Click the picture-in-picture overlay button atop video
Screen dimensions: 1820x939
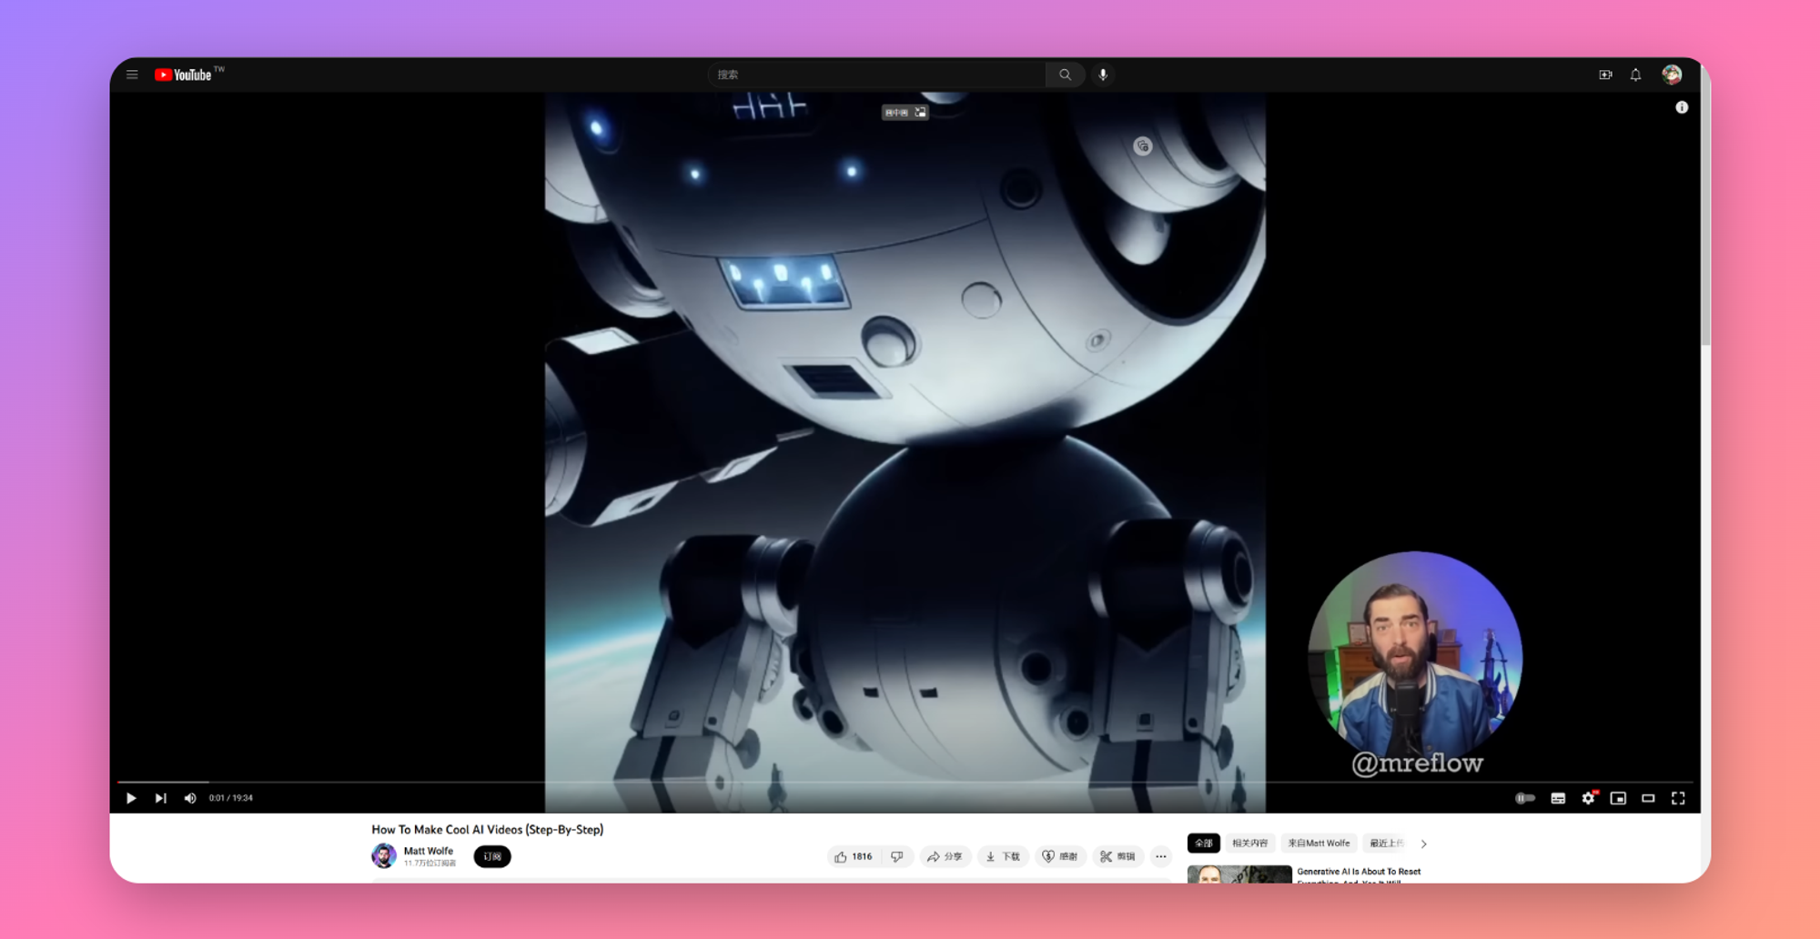coord(905,112)
